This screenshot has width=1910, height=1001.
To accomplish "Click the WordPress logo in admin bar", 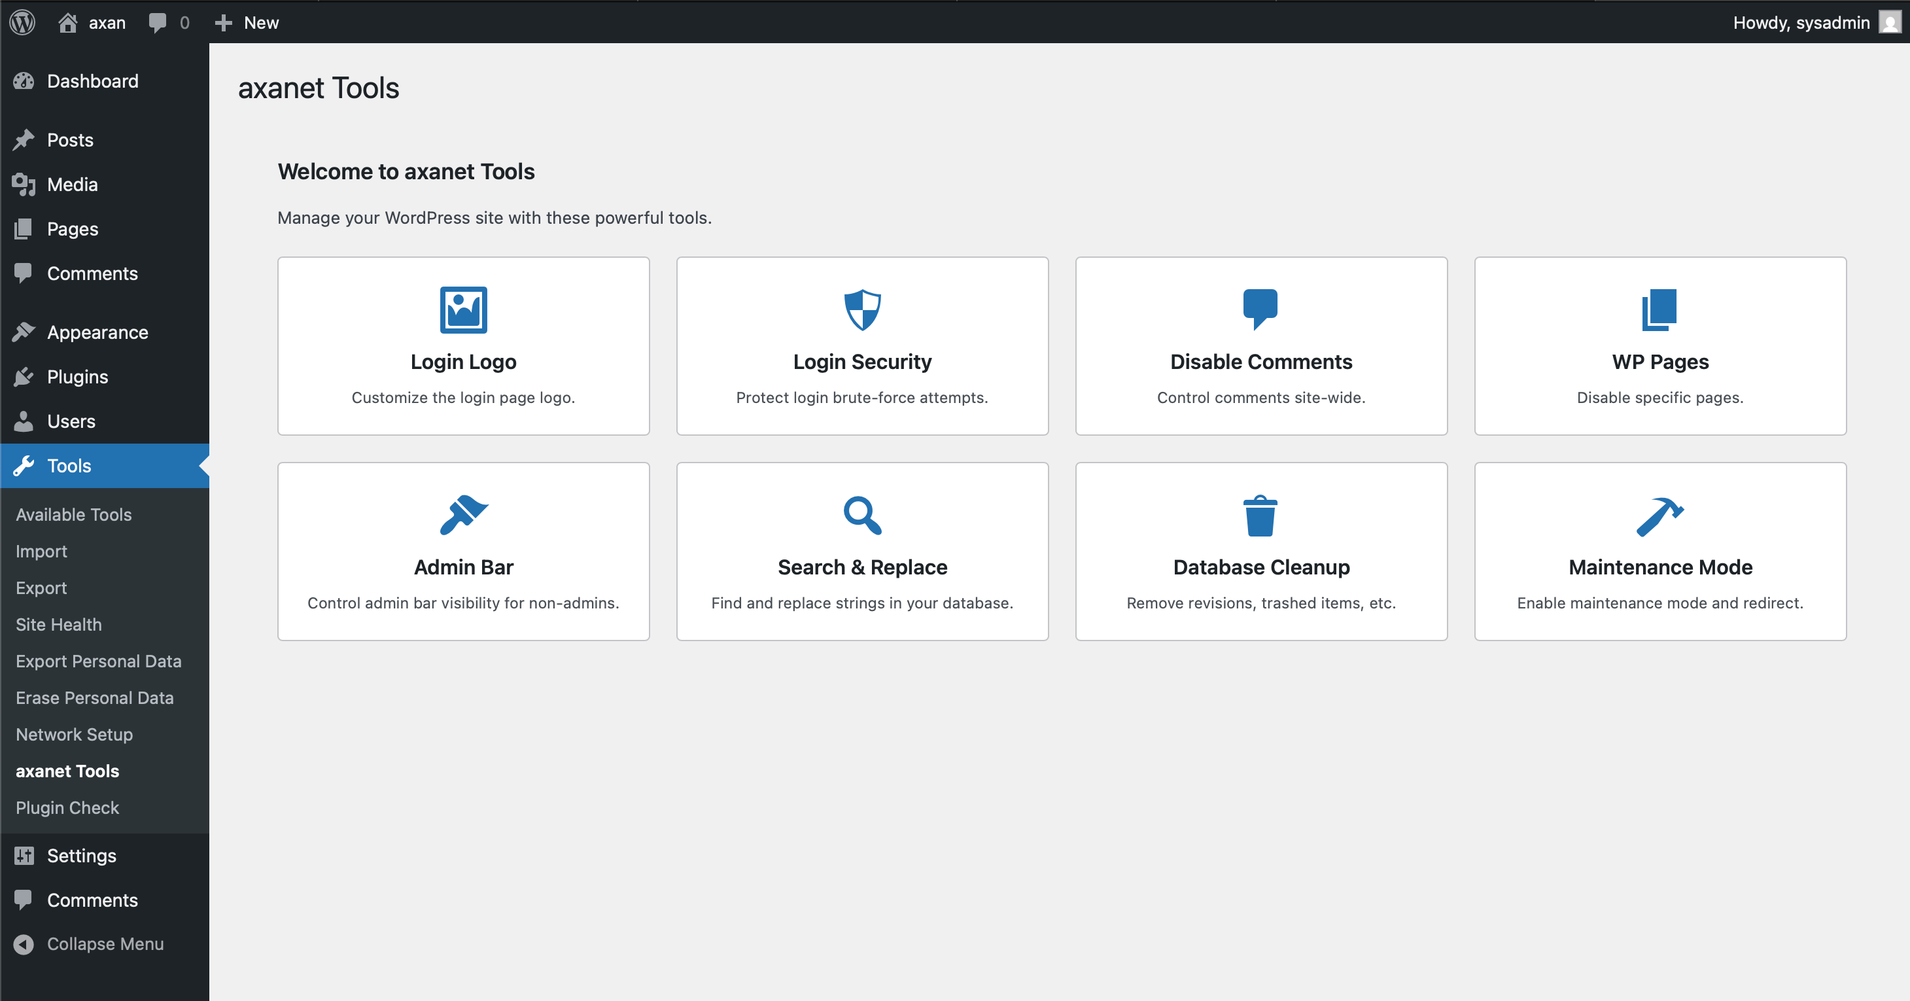I will pos(22,22).
